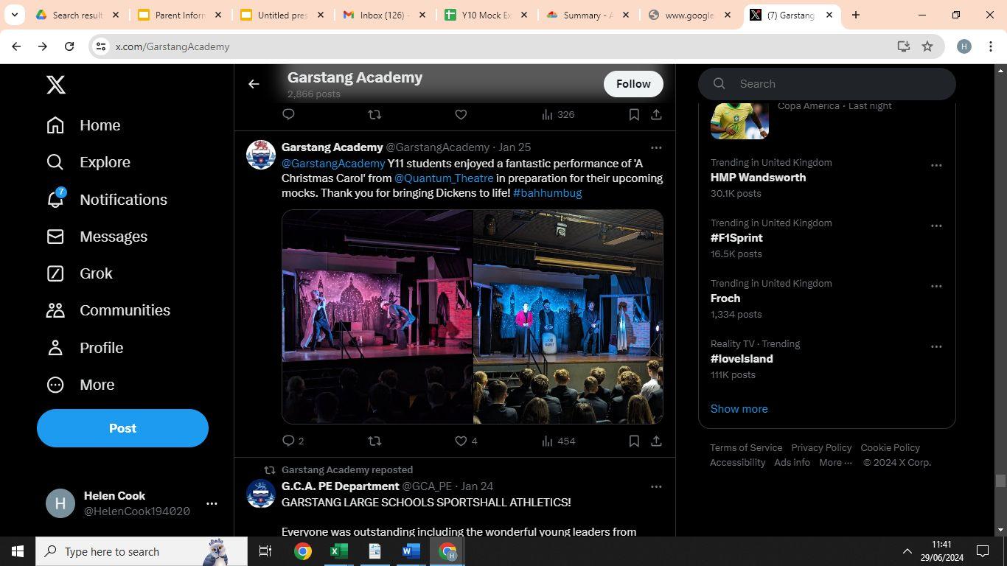Share the post with 326 views
1007x566 pixels.
[656, 114]
